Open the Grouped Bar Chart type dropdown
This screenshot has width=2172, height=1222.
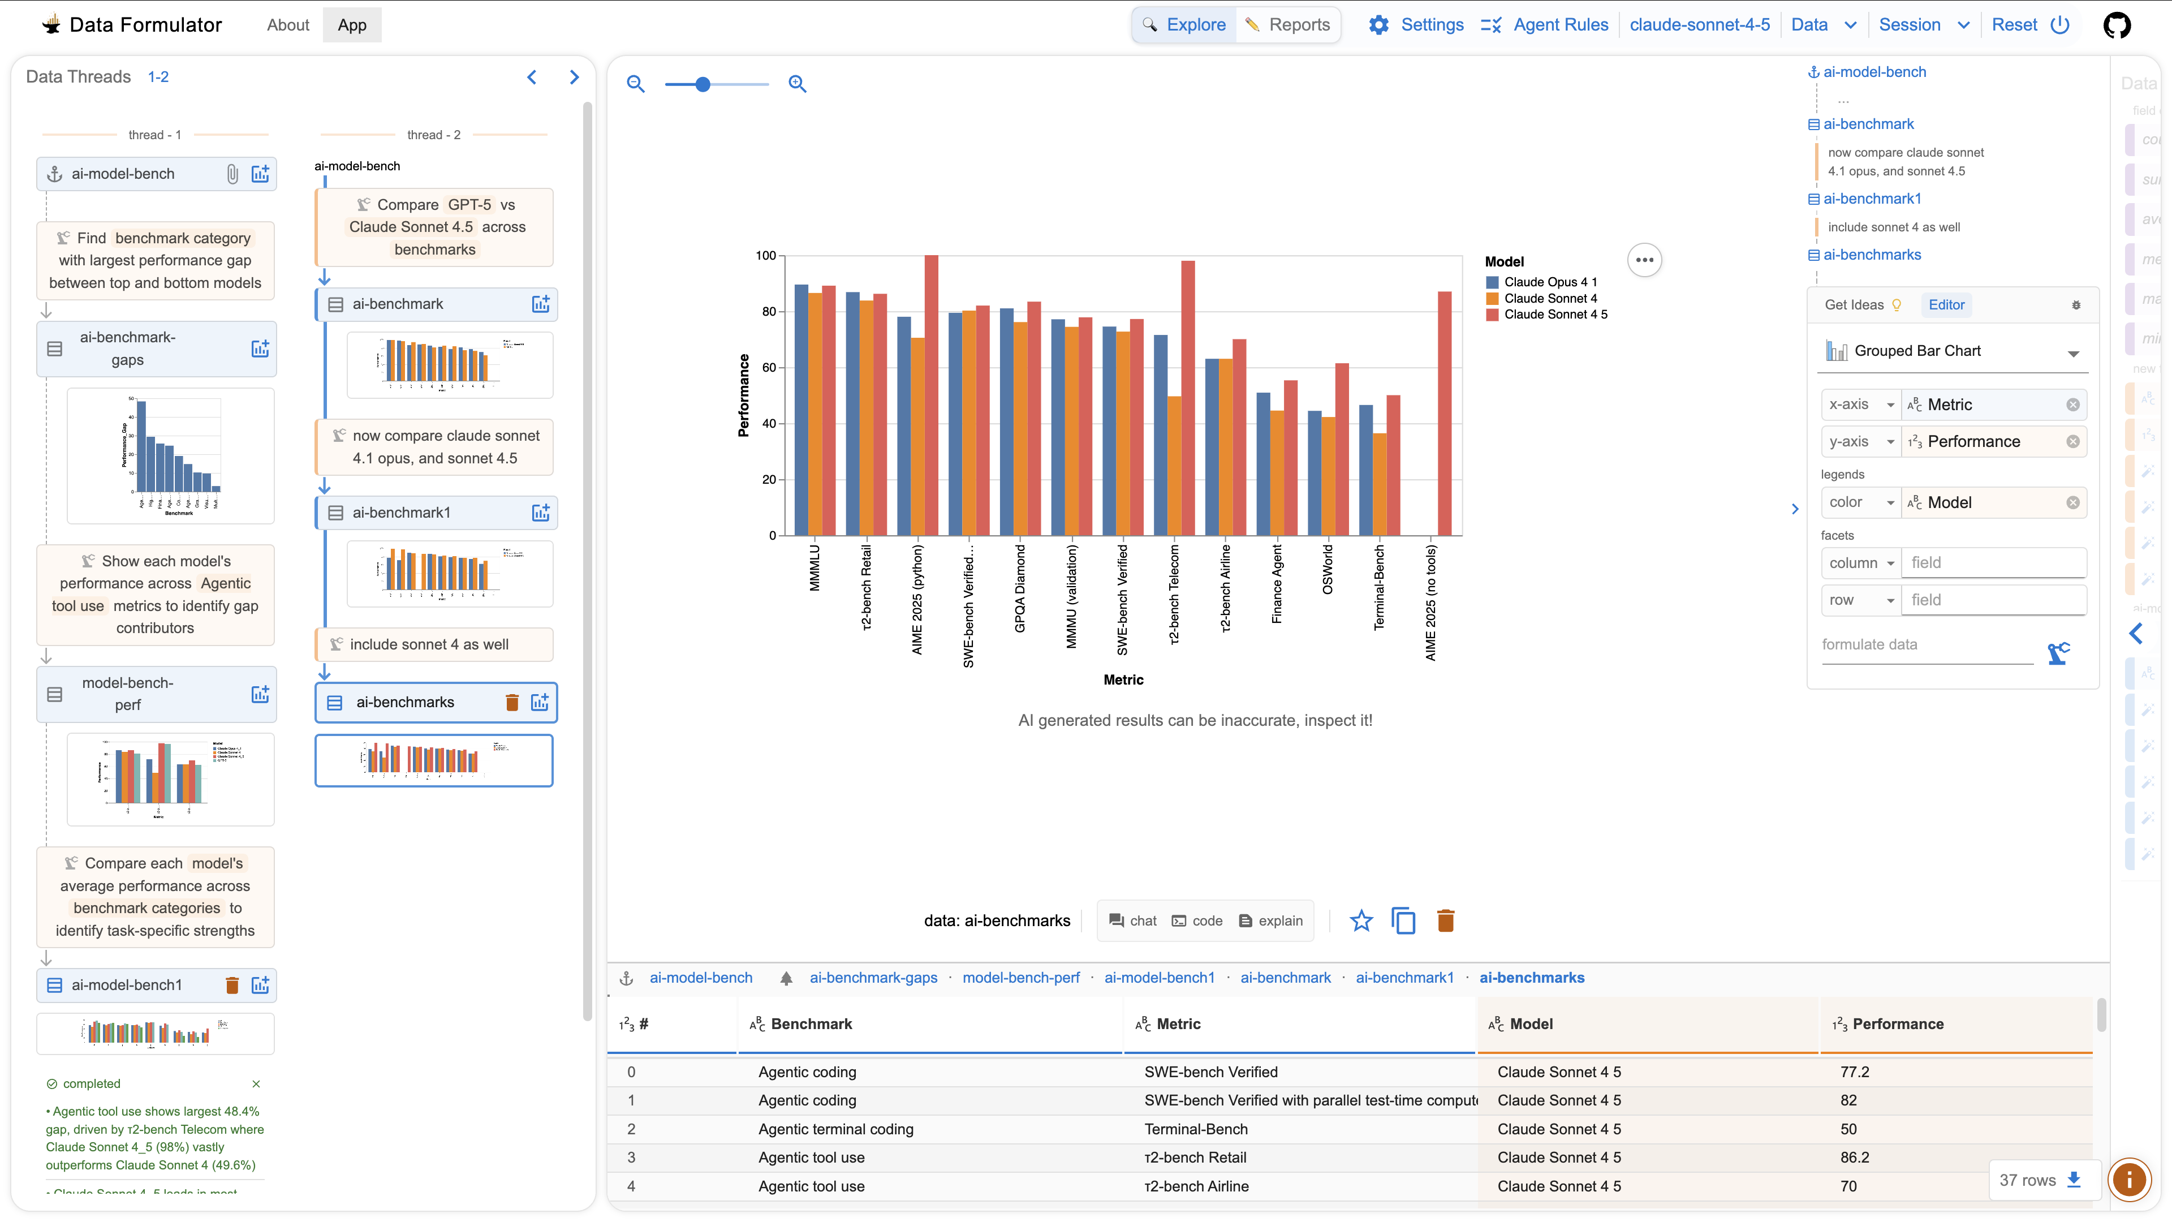pyautogui.click(x=2074, y=352)
